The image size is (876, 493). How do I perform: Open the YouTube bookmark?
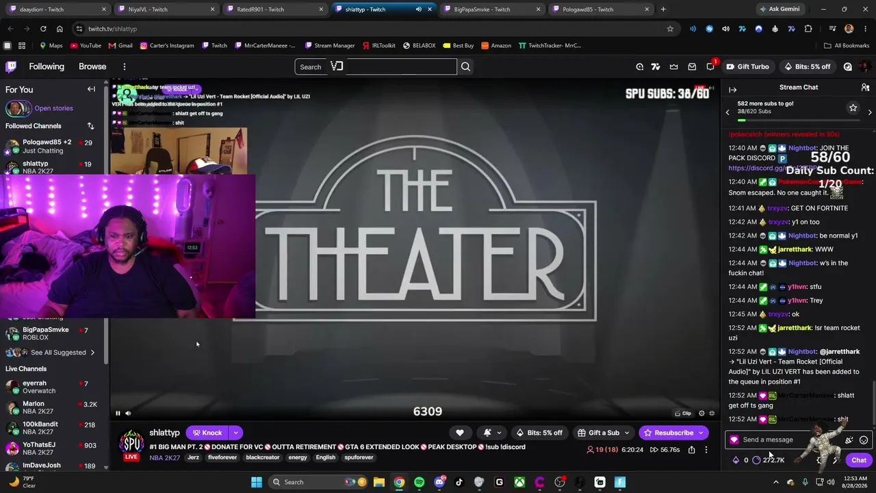click(86, 46)
